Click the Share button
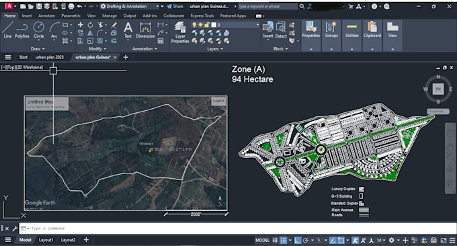The width and height of the screenshot is (457, 246). 175,6
